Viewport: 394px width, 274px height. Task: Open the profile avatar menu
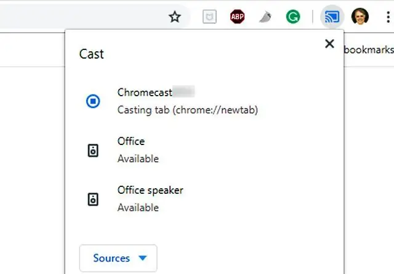[360, 17]
